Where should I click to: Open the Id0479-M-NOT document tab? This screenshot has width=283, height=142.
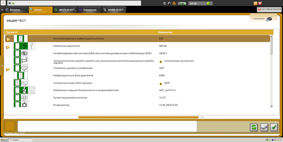pos(65,10)
